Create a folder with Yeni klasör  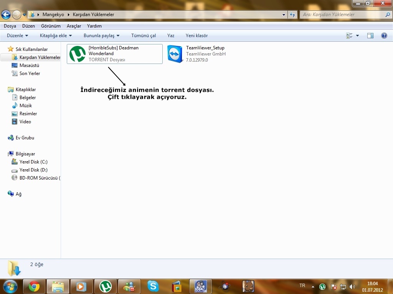tap(197, 36)
